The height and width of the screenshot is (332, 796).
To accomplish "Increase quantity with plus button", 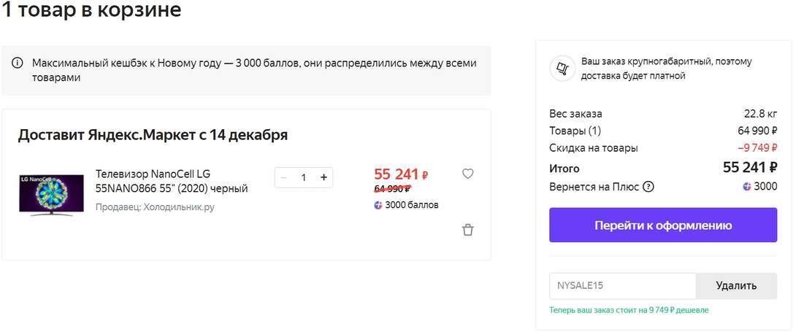I will point(324,177).
